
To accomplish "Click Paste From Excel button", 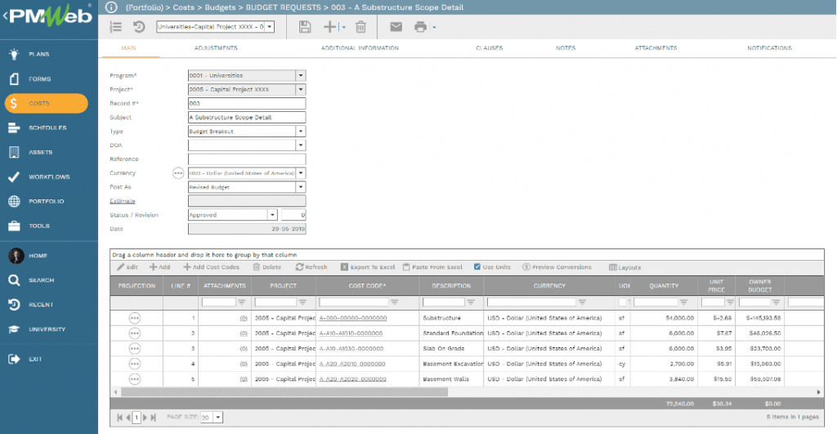I will 432,267.
